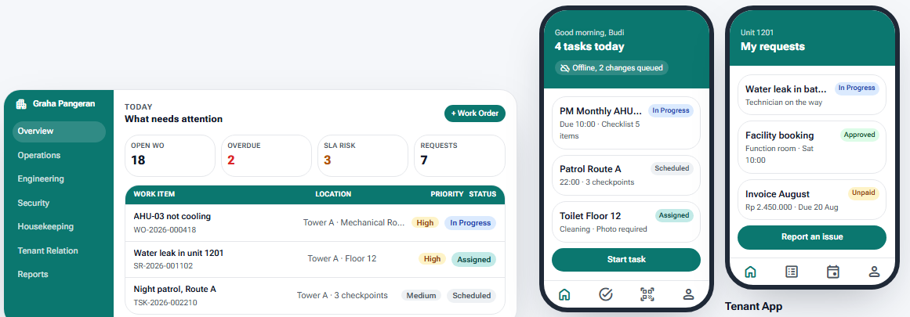Open the Open WO stat card

click(170, 156)
